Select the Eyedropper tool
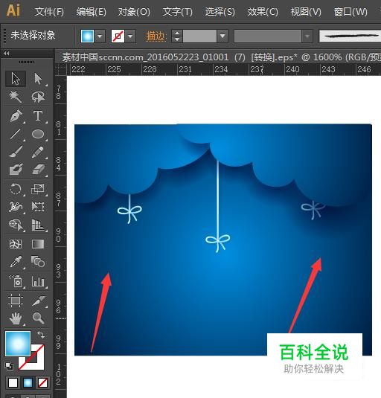381x398 pixels. pos(16,262)
